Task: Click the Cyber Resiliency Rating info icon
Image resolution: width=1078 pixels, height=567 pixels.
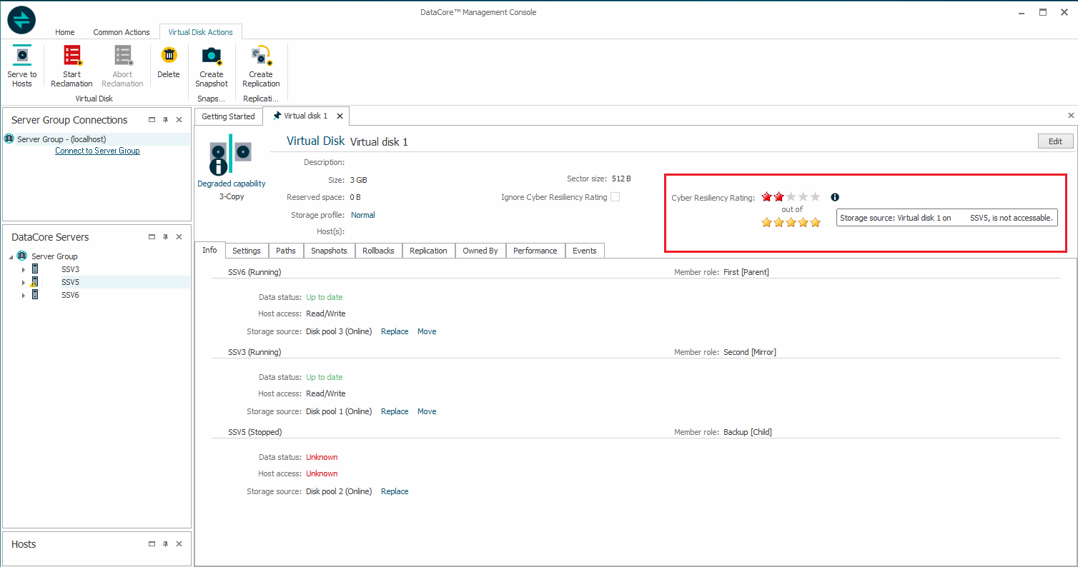Action: point(835,197)
